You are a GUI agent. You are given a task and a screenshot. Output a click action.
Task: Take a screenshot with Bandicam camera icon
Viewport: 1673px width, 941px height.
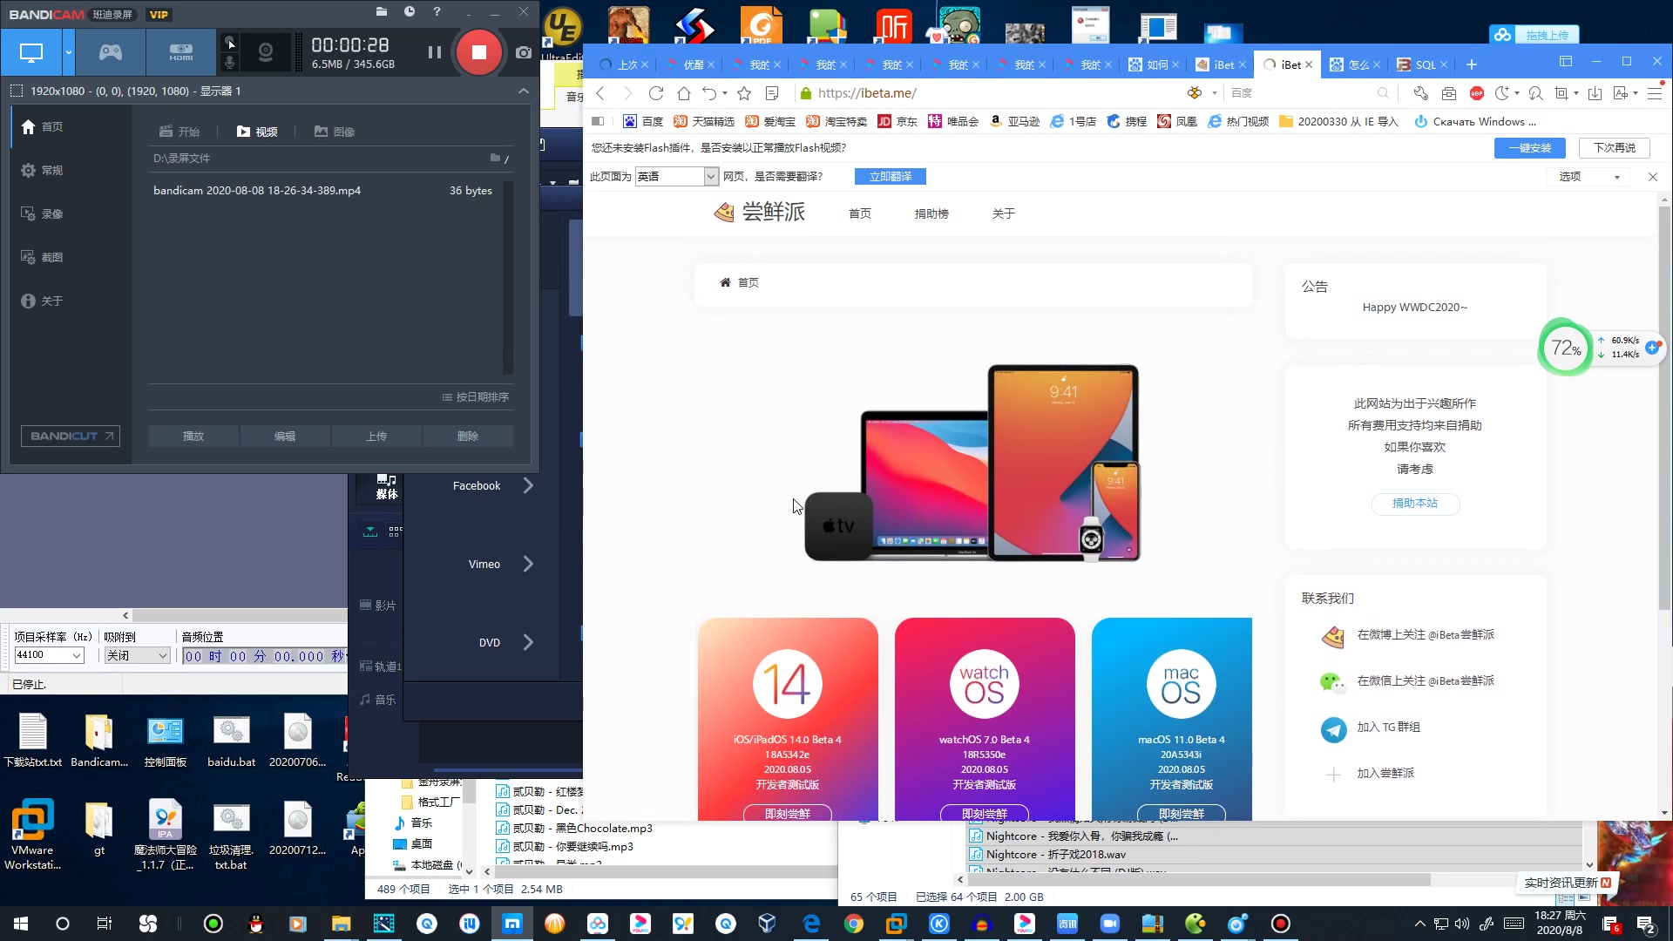(523, 52)
